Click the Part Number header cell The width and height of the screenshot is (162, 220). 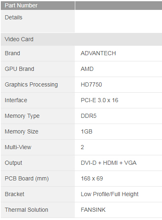click(38, 5)
